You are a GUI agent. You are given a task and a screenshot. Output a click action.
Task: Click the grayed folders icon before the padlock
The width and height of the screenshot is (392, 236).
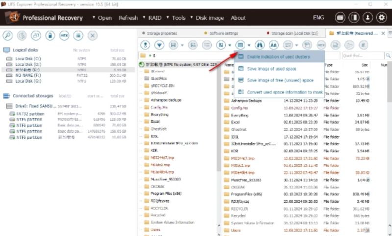click(x=36, y=35)
